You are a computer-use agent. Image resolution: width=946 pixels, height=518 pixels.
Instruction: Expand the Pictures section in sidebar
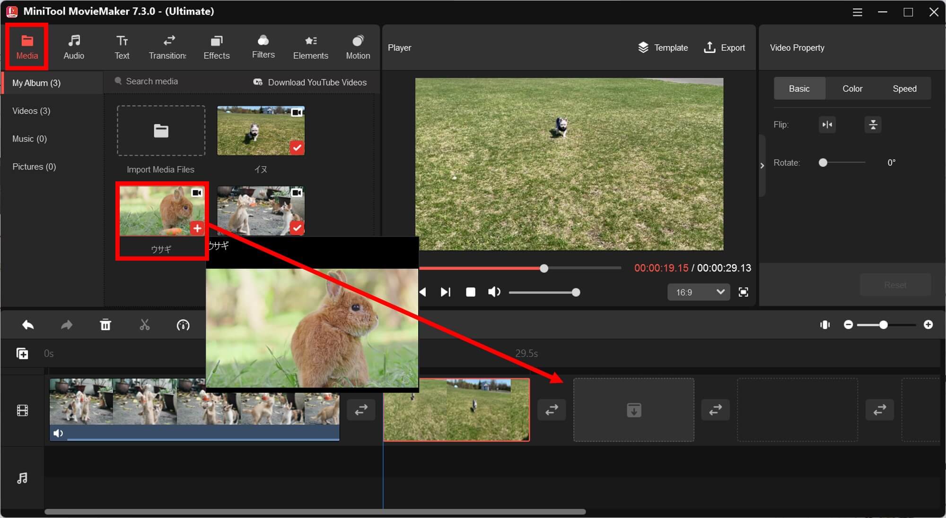(32, 167)
